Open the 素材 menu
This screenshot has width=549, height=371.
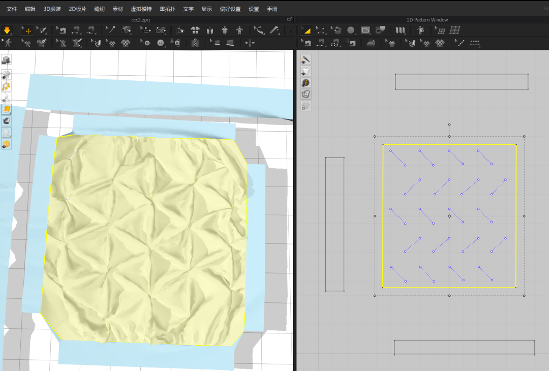coord(117,9)
